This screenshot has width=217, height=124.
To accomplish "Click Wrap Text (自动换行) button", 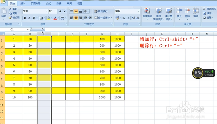I will pos(101,11).
